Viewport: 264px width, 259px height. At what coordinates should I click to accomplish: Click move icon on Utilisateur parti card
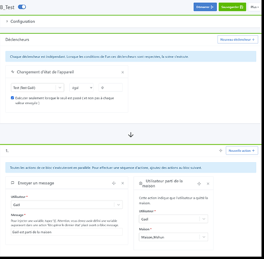[x=199, y=184]
